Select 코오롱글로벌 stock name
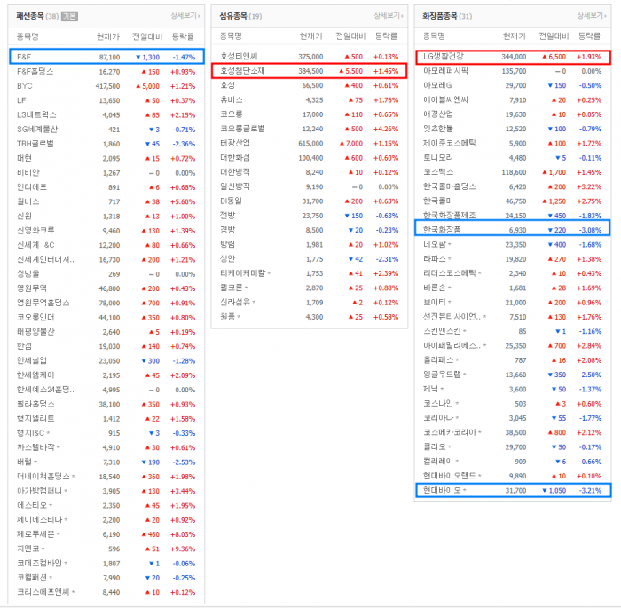Image resolution: width=621 pixels, height=608 pixels. click(x=242, y=129)
